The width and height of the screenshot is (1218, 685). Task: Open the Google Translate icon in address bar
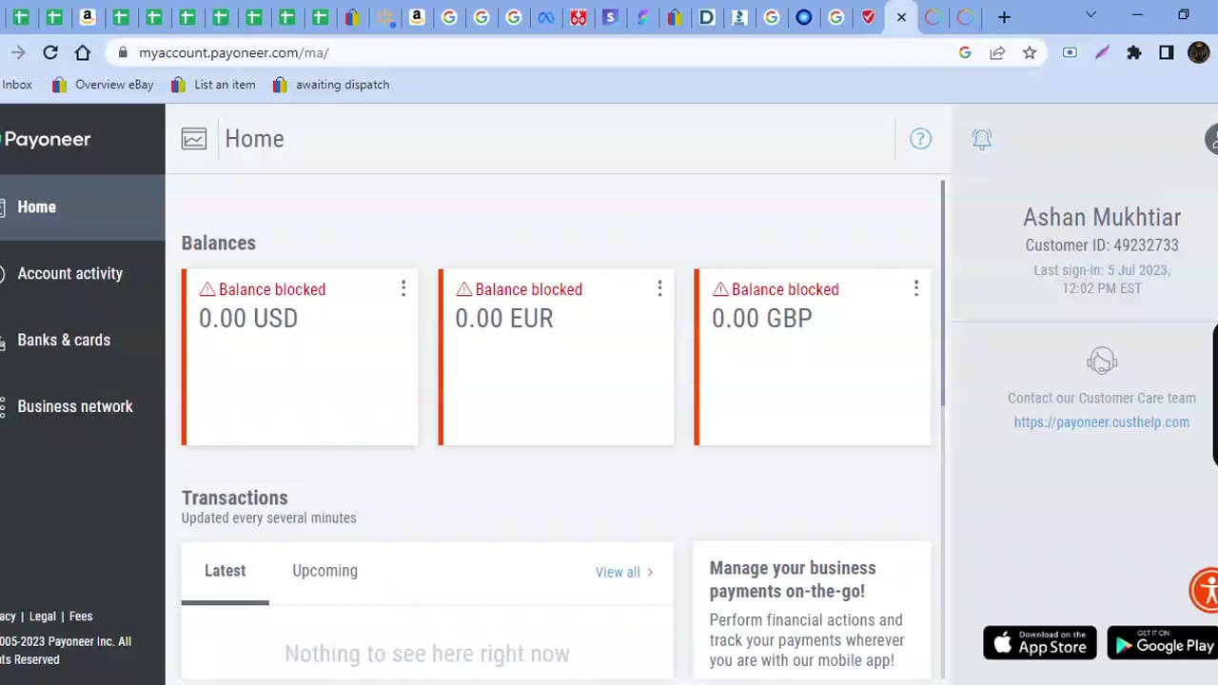click(x=965, y=53)
